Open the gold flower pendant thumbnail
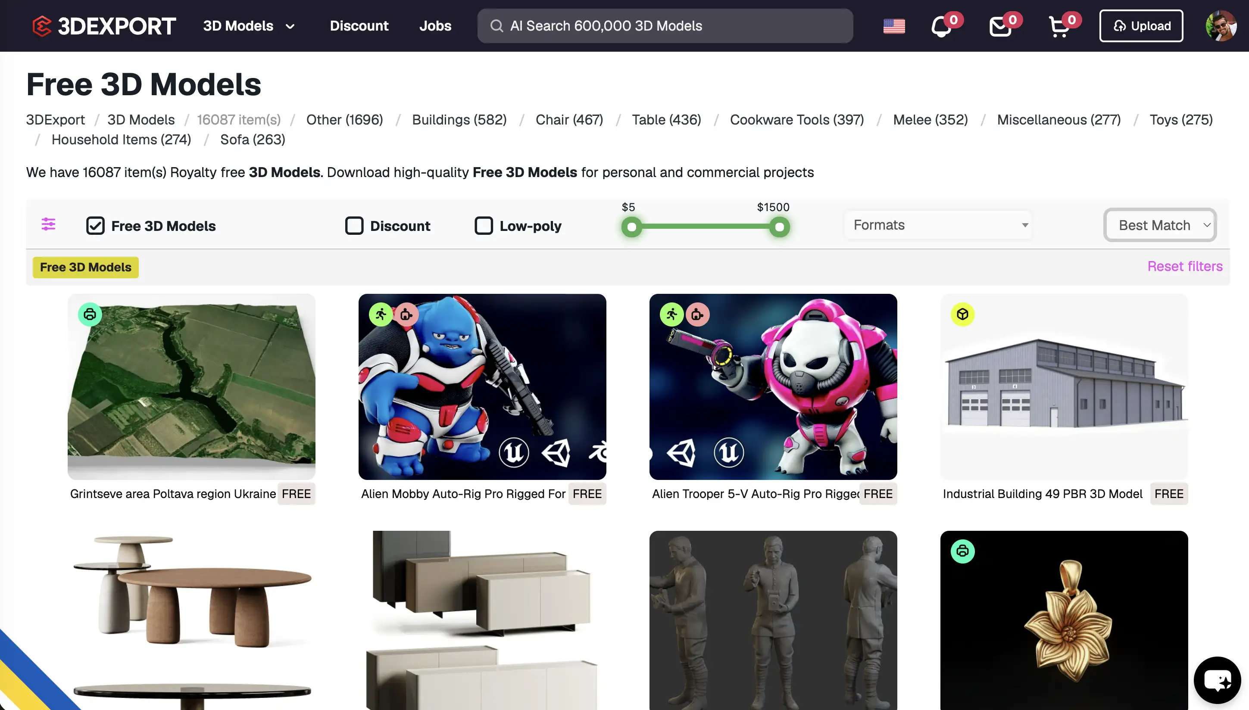The height and width of the screenshot is (710, 1249). pyautogui.click(x=1064, y=620)
